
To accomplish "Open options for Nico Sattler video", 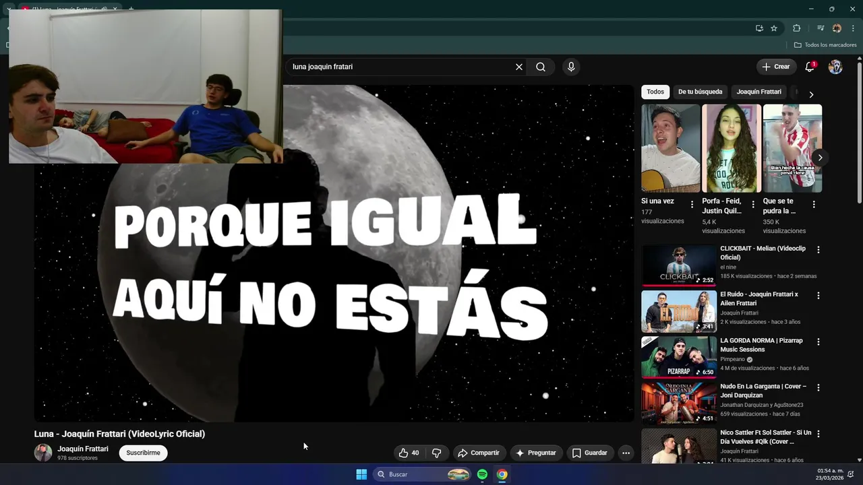I will point(819,434).
